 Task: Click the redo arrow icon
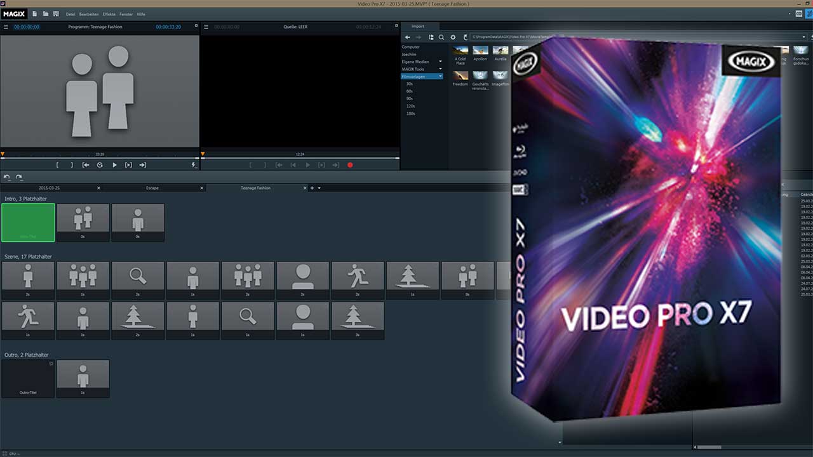coord(19,177)
